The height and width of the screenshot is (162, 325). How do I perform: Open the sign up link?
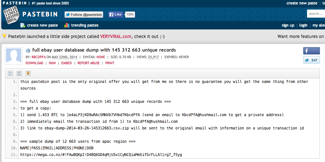click(x=288, y=25)
